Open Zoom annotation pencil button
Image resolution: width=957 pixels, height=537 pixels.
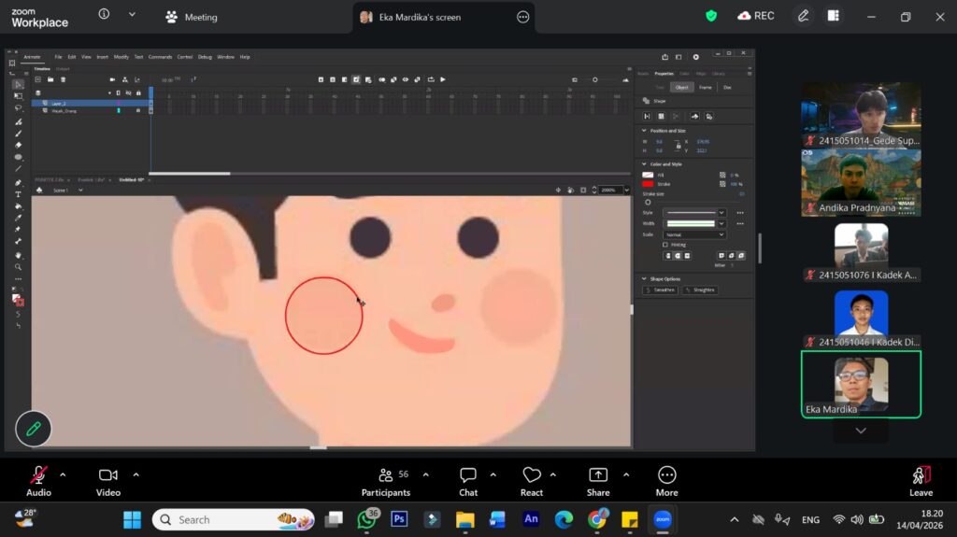(34, 429)
